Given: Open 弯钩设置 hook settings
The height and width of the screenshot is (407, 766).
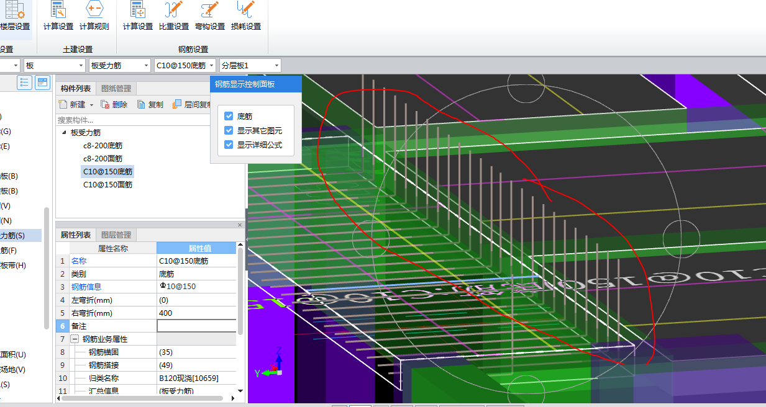Looking at the screenshot, I should pos(210,17).
